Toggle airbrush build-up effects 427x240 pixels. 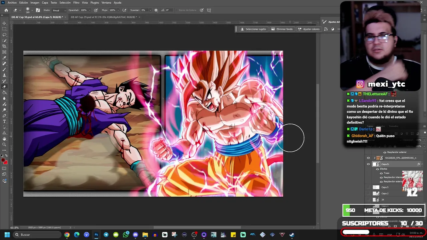click(124, 10)
